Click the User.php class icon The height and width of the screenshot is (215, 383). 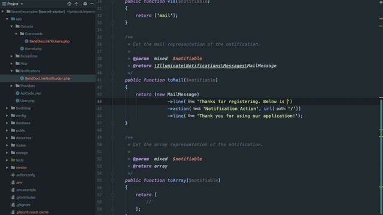point(17,101)
